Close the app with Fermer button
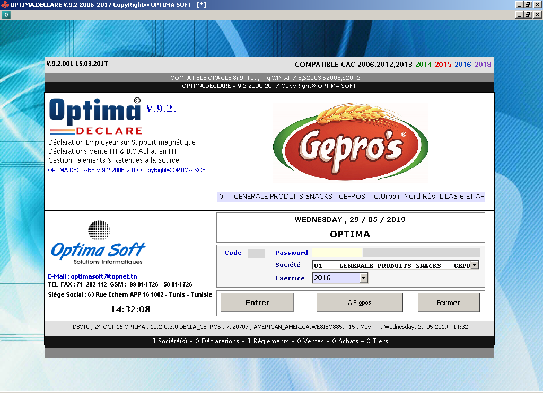 tap(449, 303)
